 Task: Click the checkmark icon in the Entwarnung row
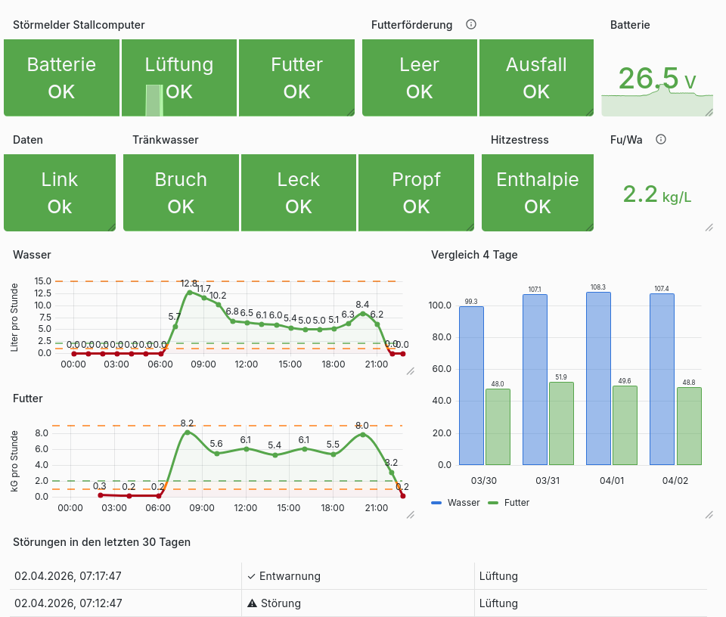(251, 576)
